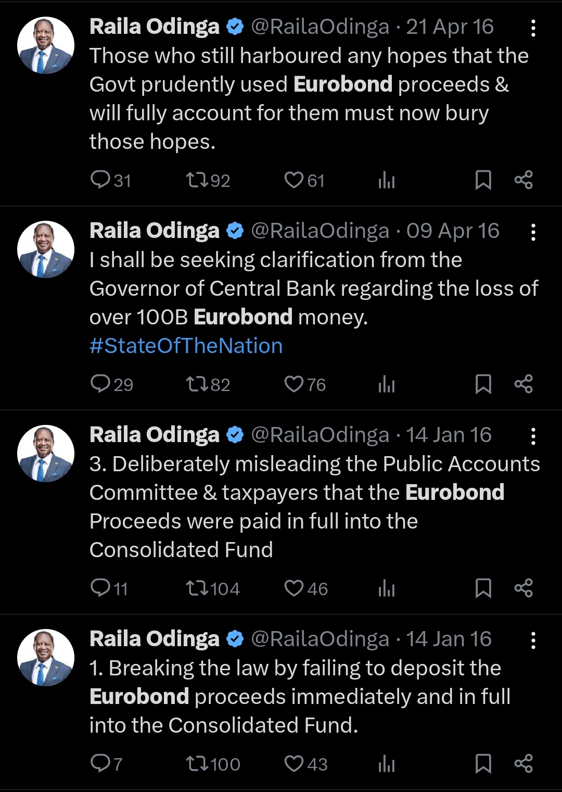The image size is (562, 792).
Task: Open Raila Odinga's avatar on 'Breaking the law' tweet
Action: click(46, 657)
